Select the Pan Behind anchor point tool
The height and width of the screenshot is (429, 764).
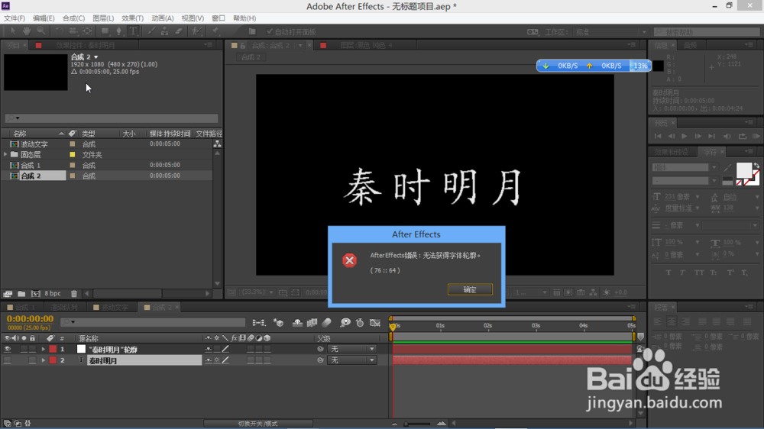(87, 31)
